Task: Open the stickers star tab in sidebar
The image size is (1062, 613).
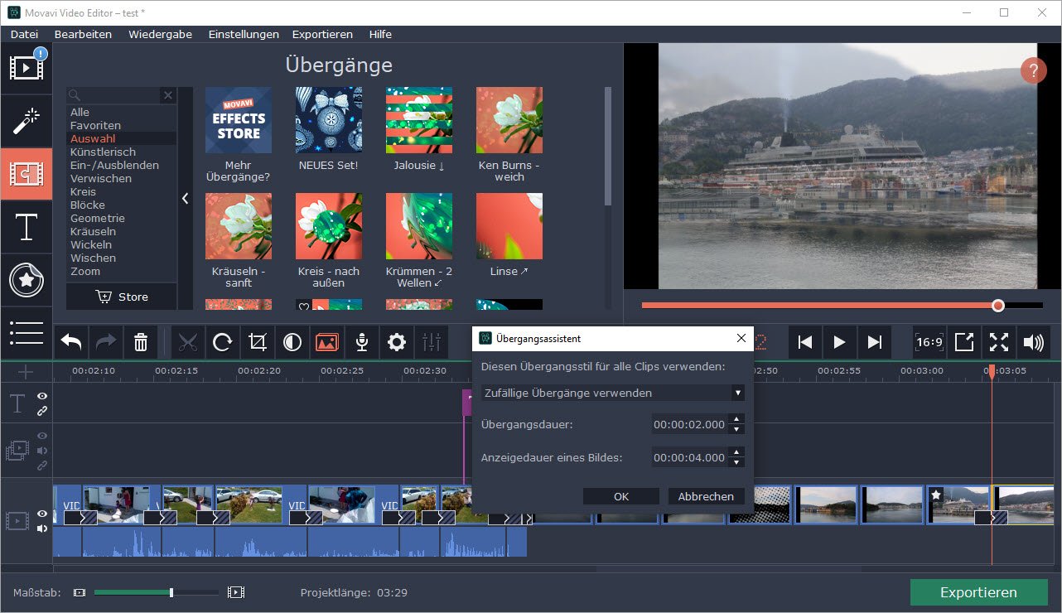Action: (27, 280)
